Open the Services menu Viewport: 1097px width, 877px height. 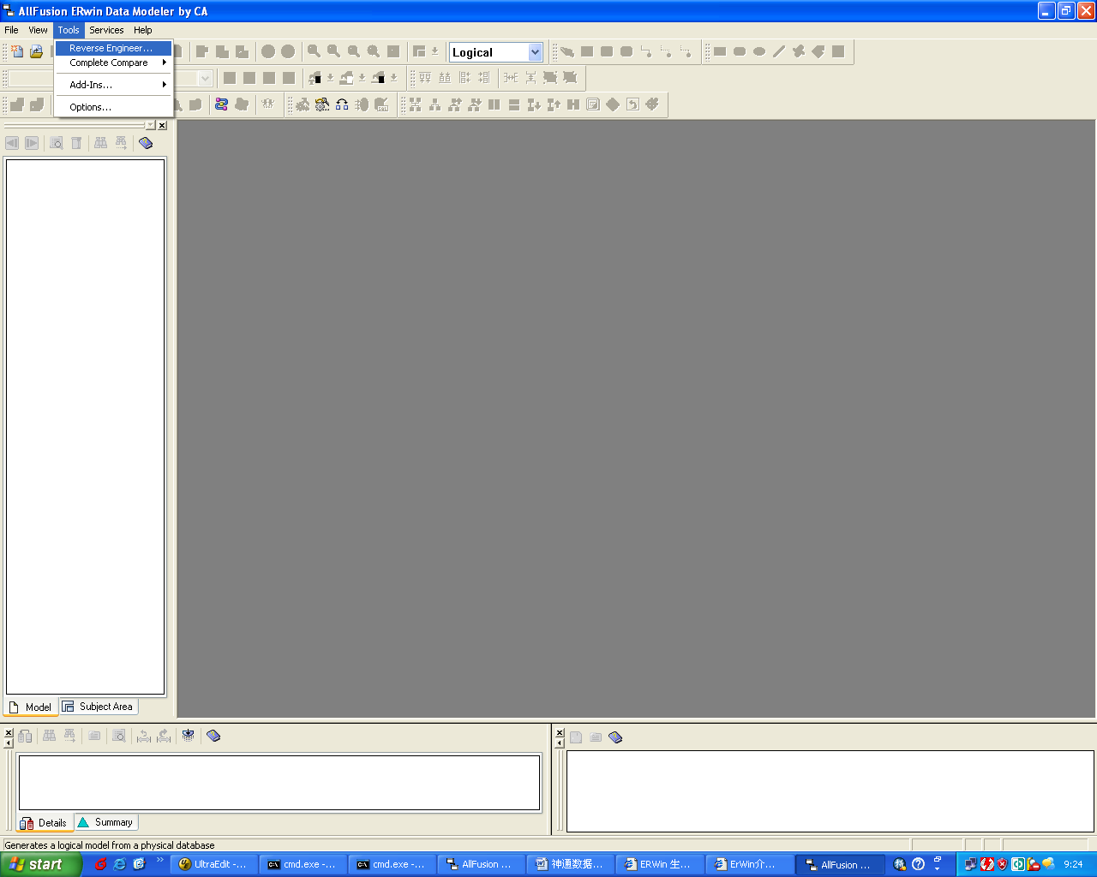[106, 29]
